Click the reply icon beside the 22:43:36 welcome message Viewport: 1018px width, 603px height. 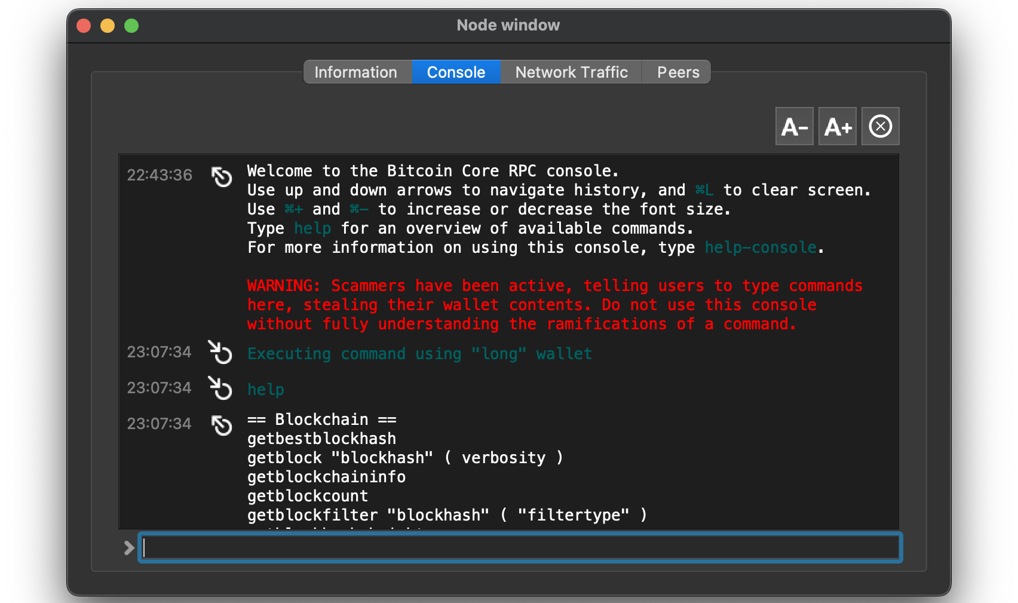(x=221, y=177)
